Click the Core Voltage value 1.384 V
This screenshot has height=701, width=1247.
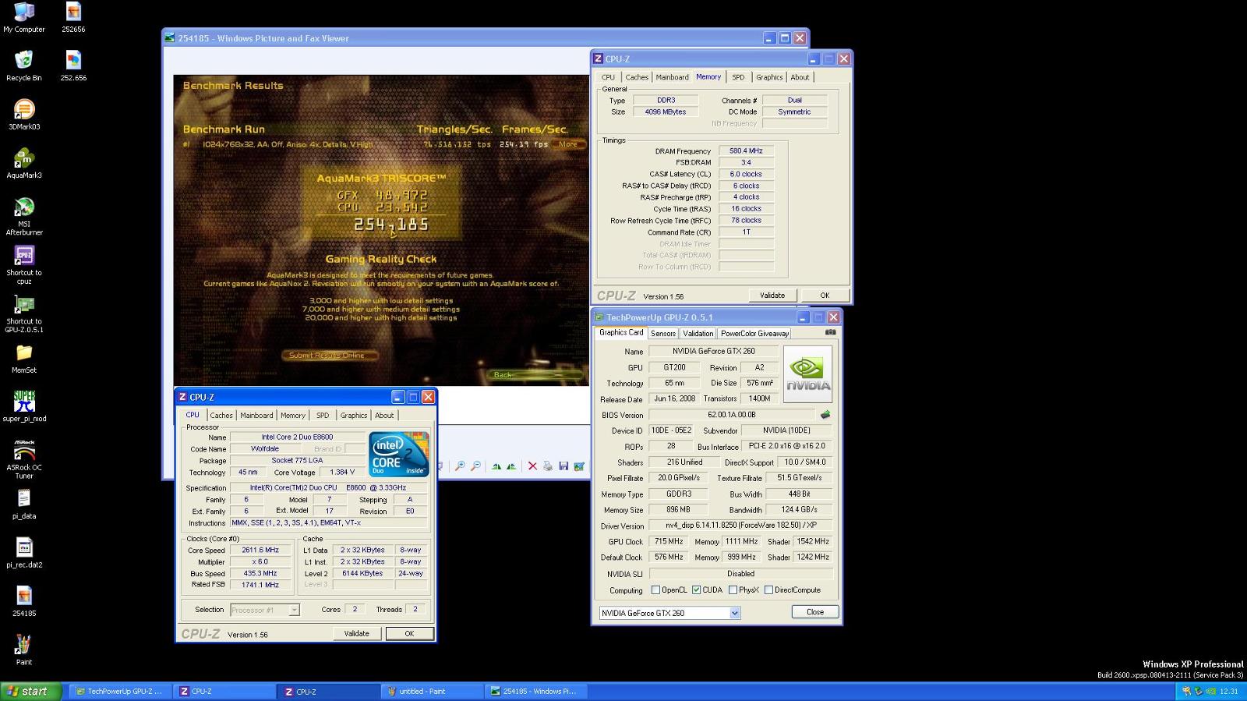[342, 473]
